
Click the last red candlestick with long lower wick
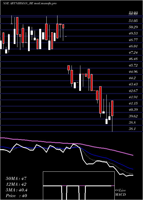[112, 116]
